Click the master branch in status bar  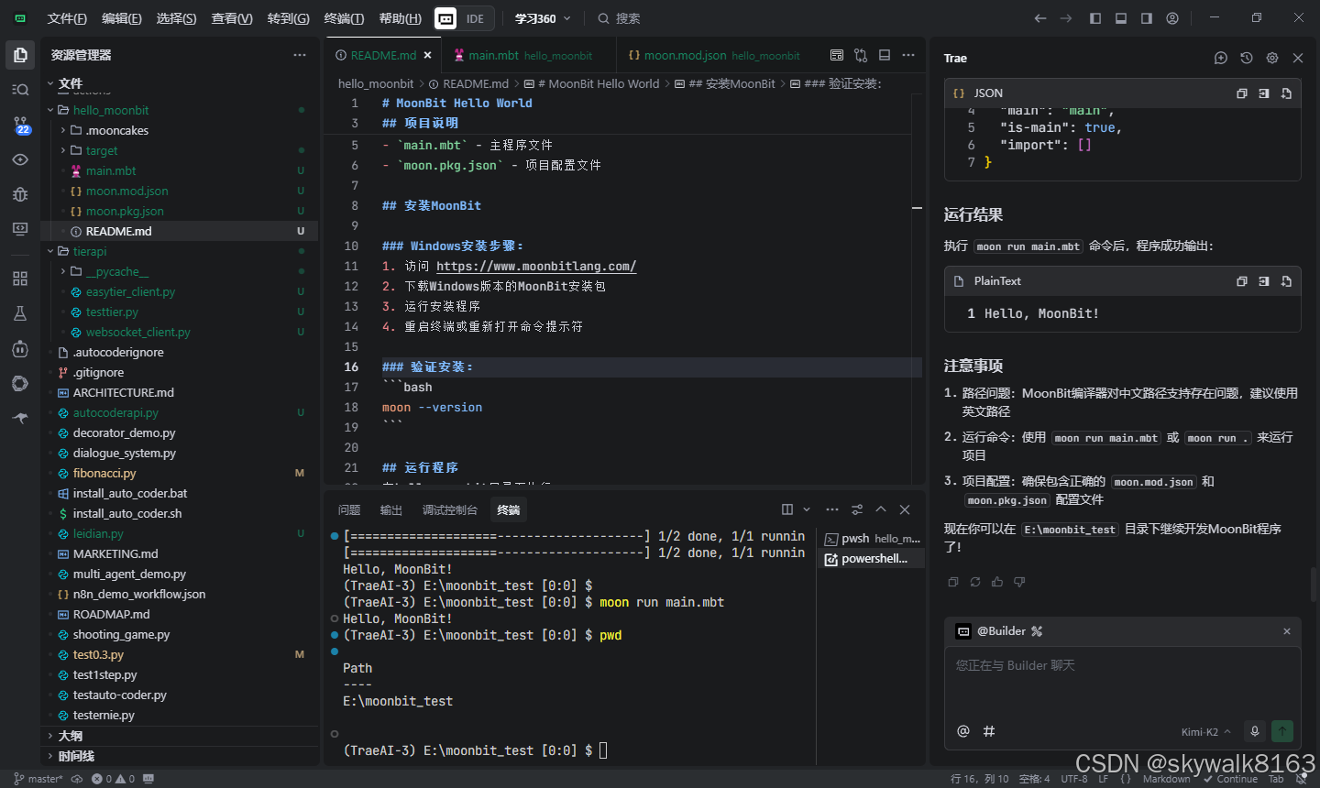point(38,779)
